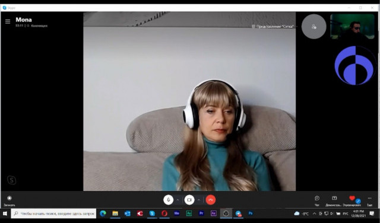The height and width of the screenshot is (223, 380).
Task: Click the Windows search box
Action: [x=53, y=214]
